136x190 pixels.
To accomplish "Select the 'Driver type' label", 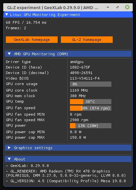I will pyautogui.click(x=18, y=62).
